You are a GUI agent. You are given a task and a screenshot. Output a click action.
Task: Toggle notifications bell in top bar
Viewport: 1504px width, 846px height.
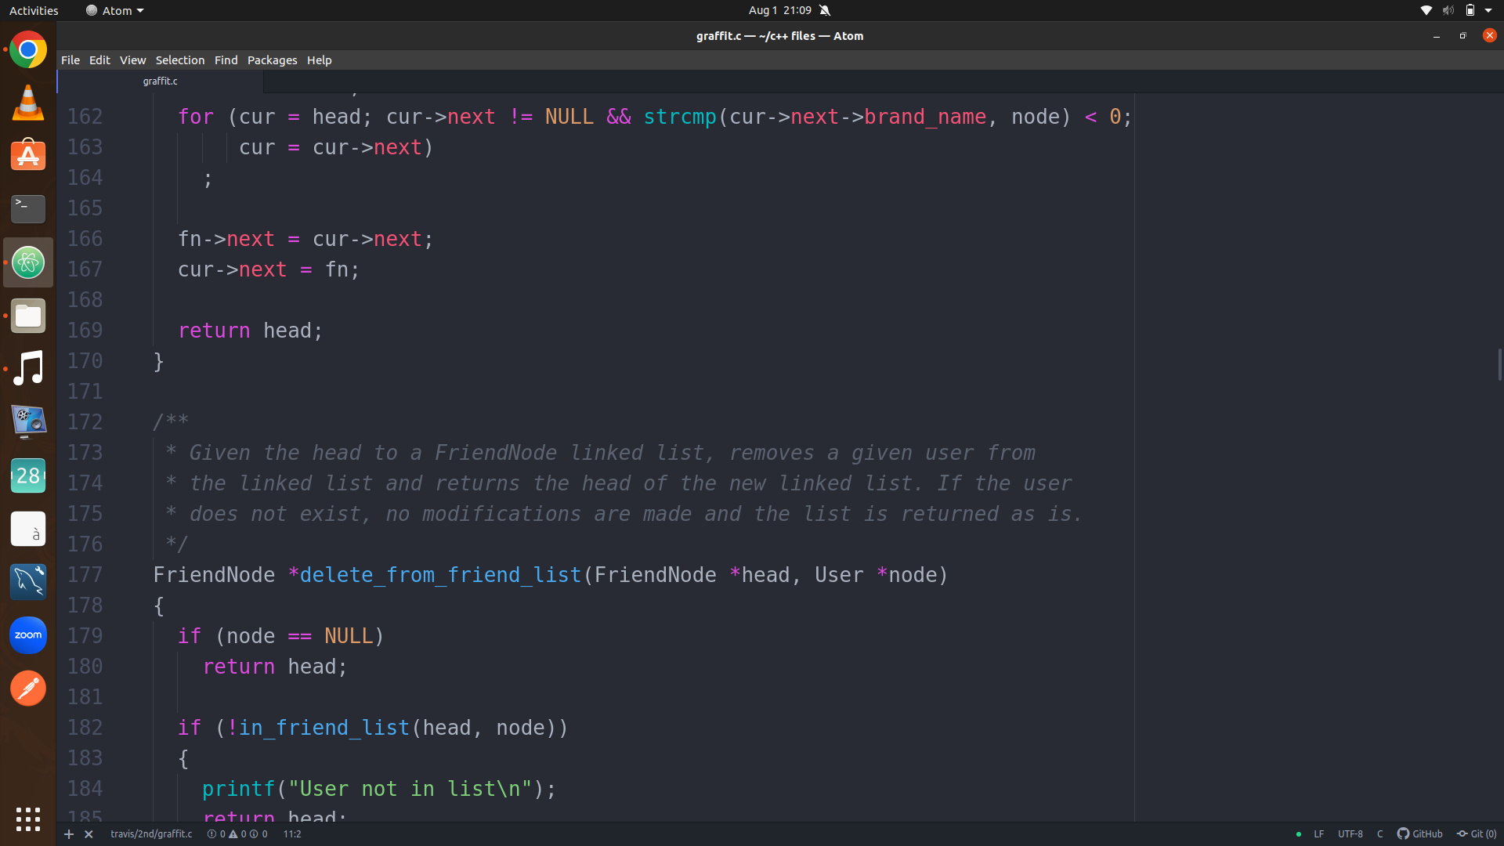point(825,10)
